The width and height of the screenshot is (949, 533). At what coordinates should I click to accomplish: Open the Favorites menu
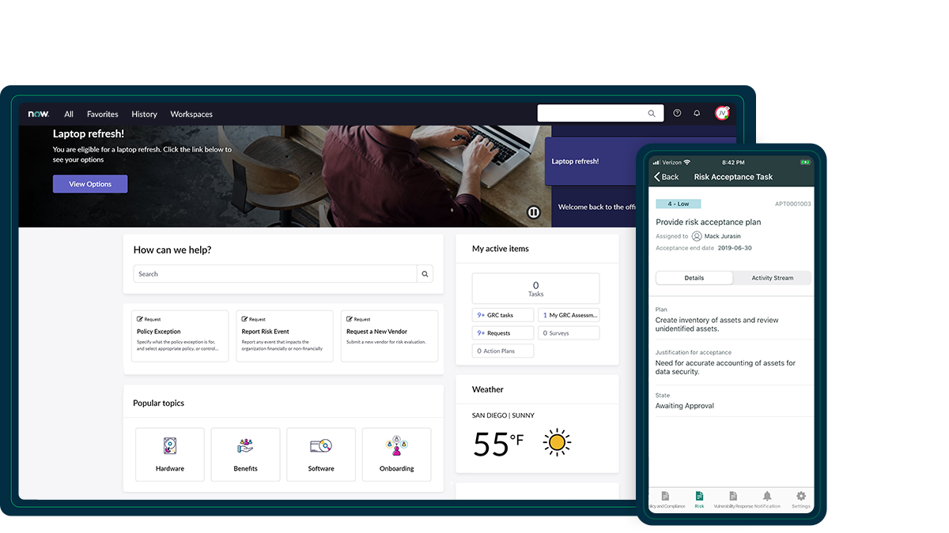pyautogui.click(x=103, y=114)
